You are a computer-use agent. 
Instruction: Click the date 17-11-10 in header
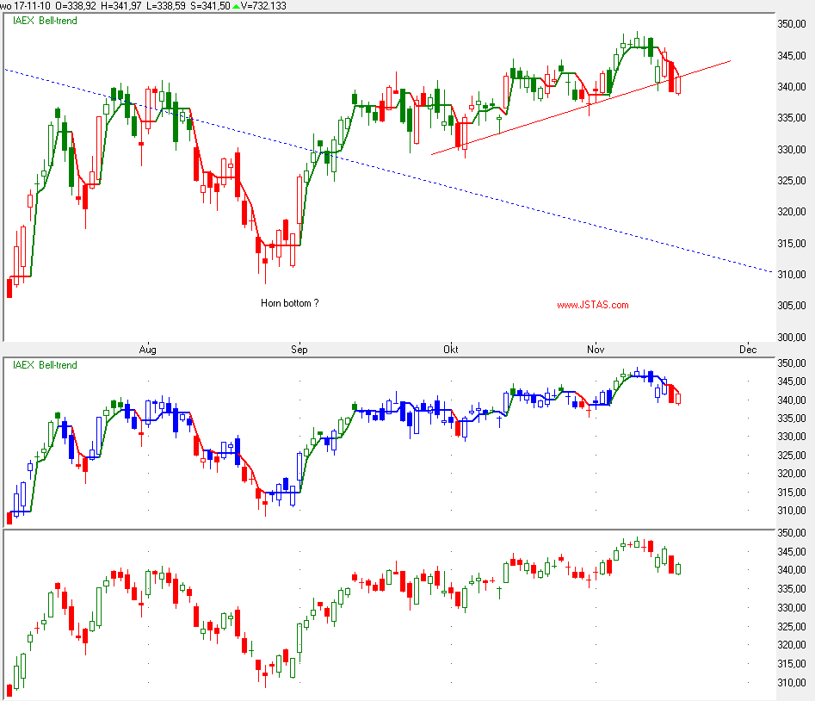pos(34,6)
